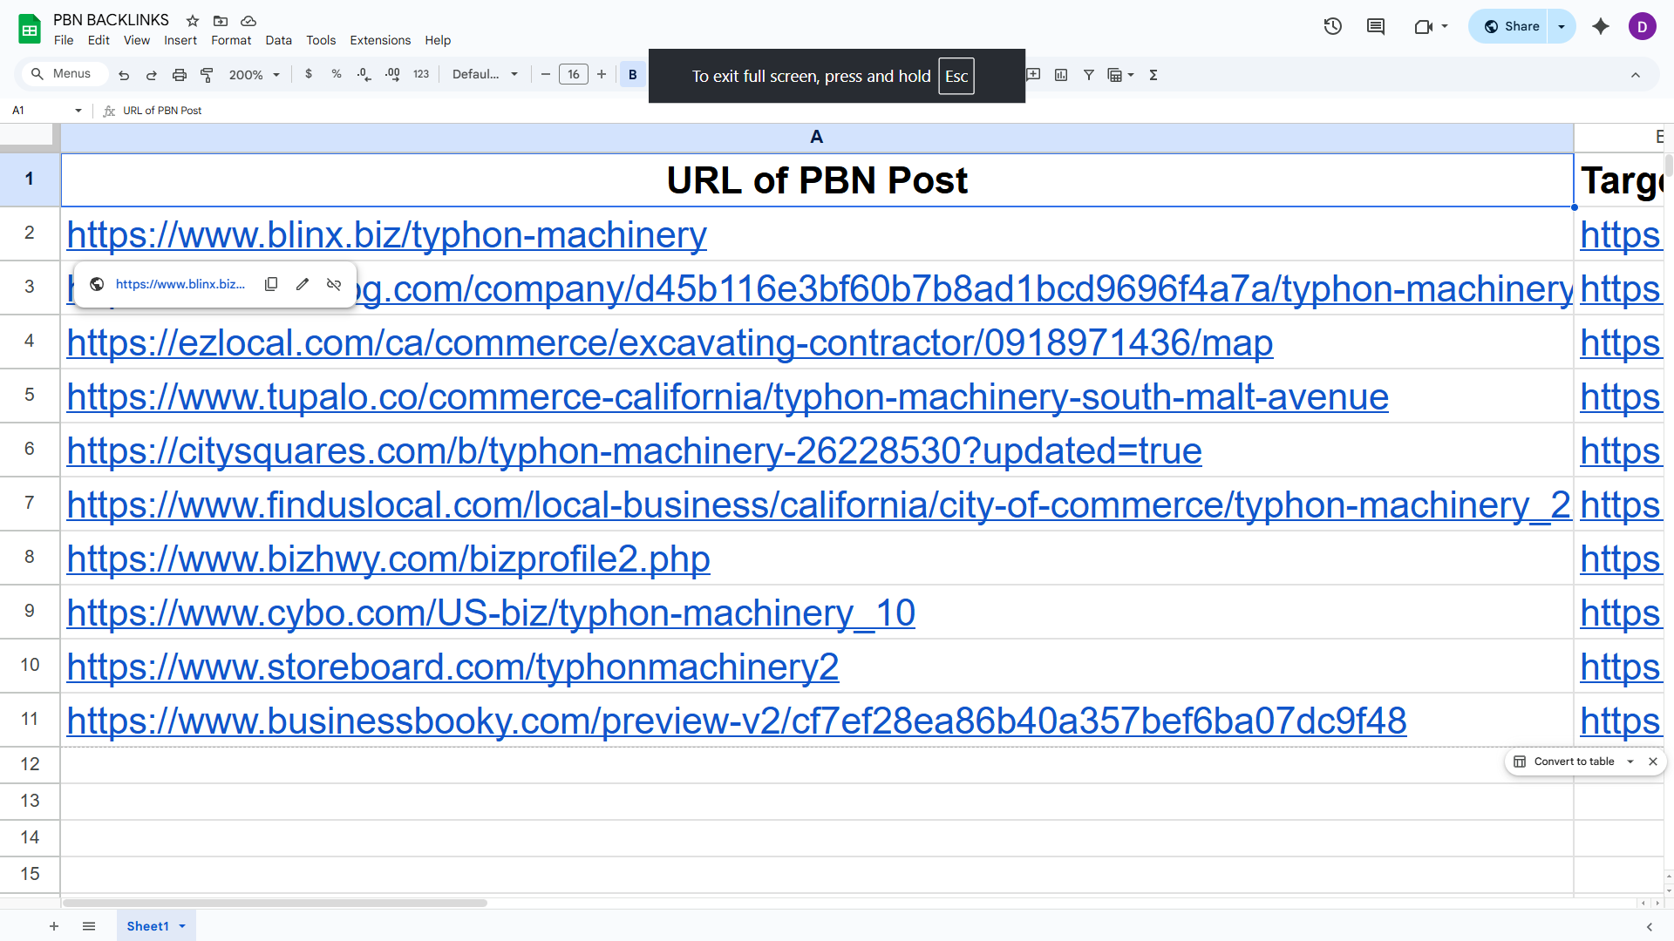Select column A header

817,137
